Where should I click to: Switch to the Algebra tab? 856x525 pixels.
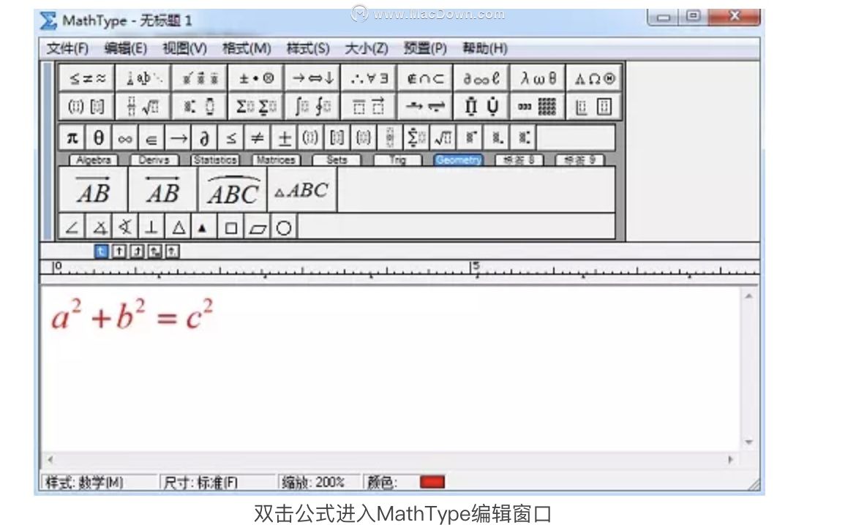(x=94, y=160)
